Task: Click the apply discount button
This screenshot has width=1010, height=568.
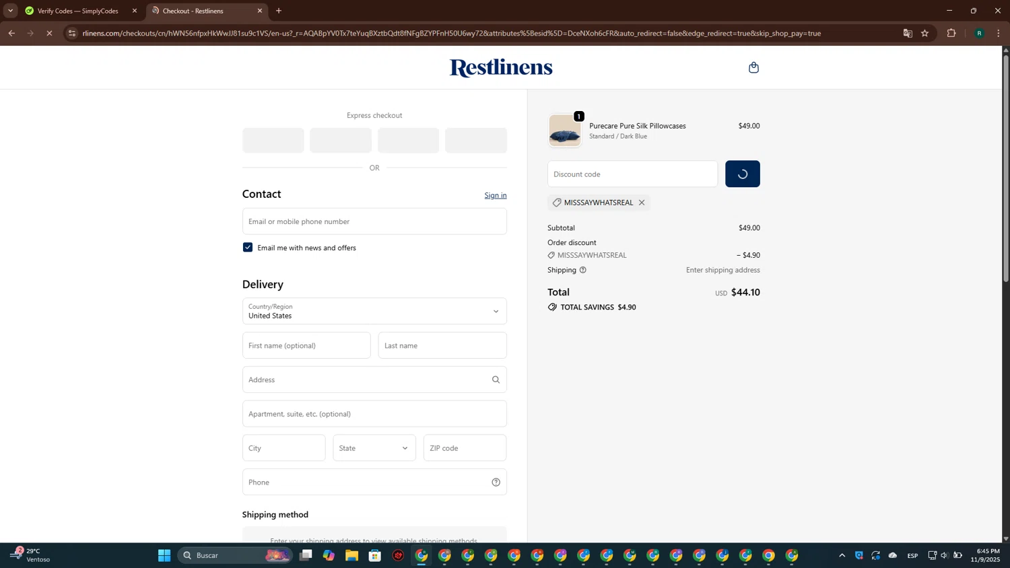Action: tap(743, 174)
